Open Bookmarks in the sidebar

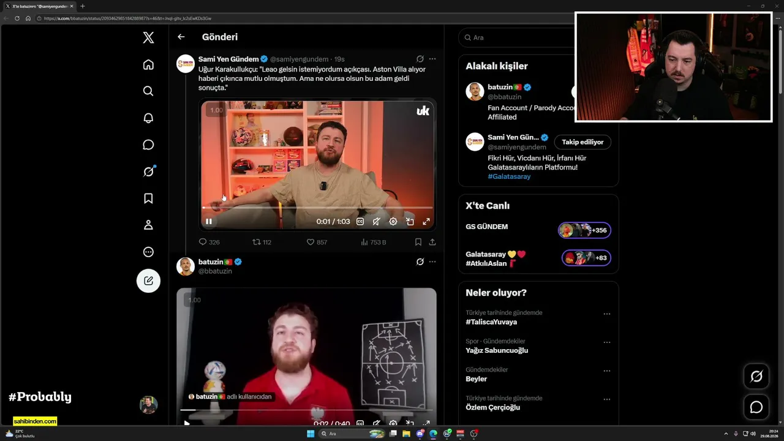[148, 198]
